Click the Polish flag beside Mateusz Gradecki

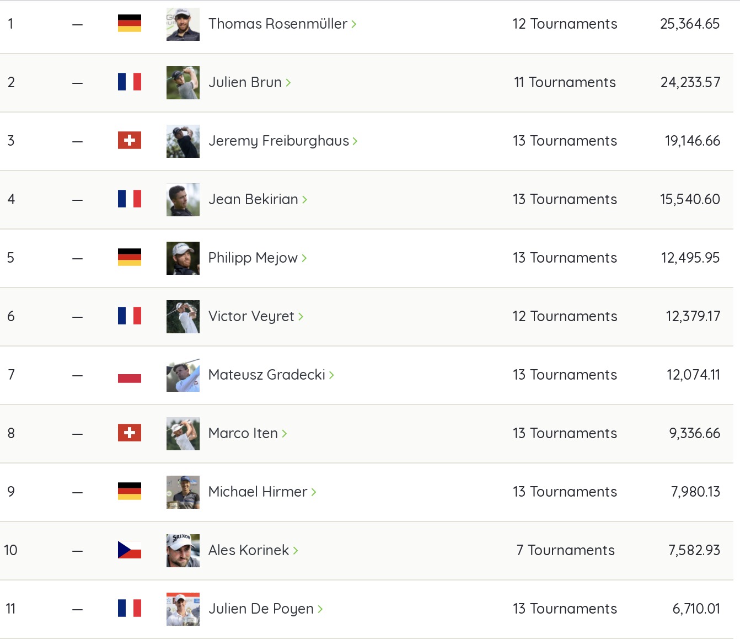(x=130, y=374)
